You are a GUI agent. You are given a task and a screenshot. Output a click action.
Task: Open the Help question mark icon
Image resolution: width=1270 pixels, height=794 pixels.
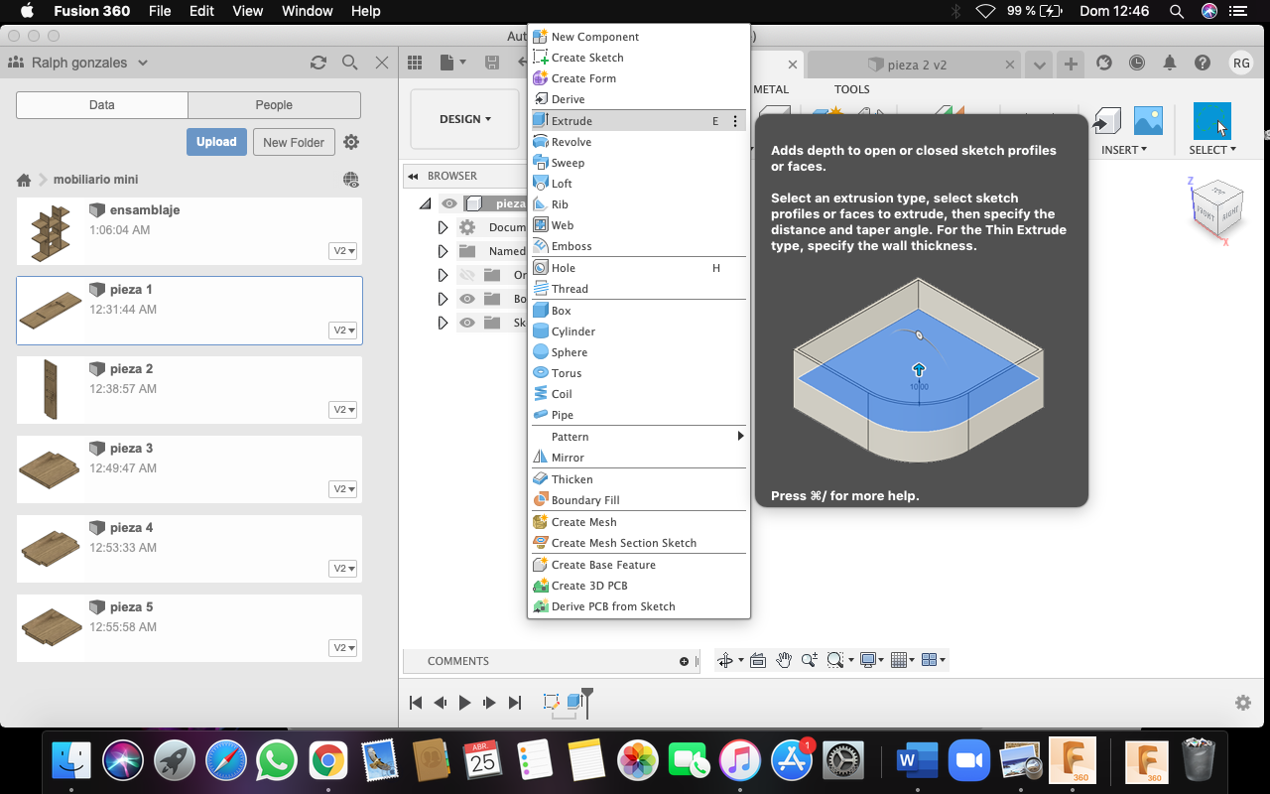[x=1203, y=63]
